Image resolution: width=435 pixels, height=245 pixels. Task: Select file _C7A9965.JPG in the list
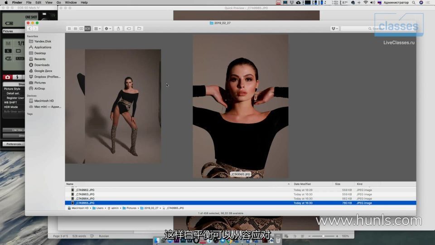[241, 203]
